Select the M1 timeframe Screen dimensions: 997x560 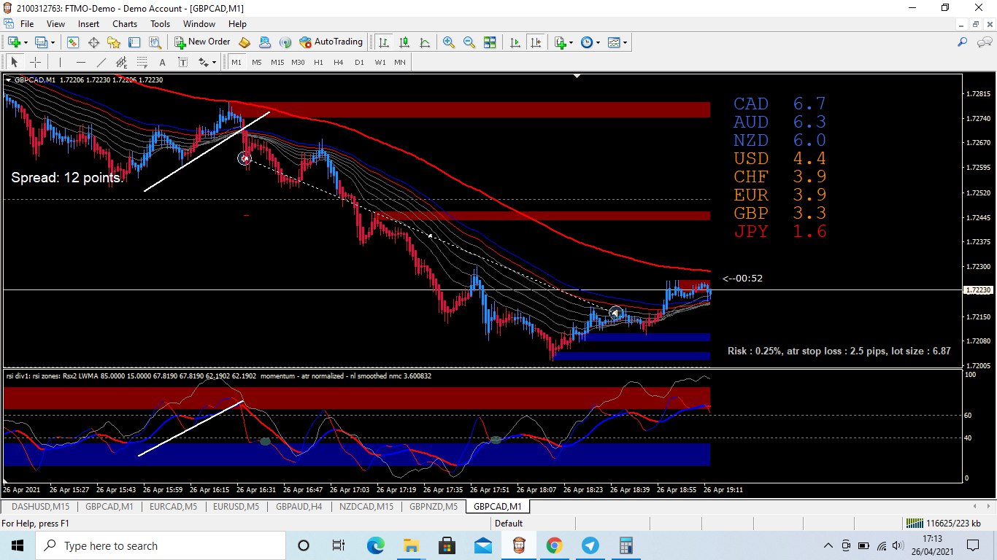click(x=236, y=63)
